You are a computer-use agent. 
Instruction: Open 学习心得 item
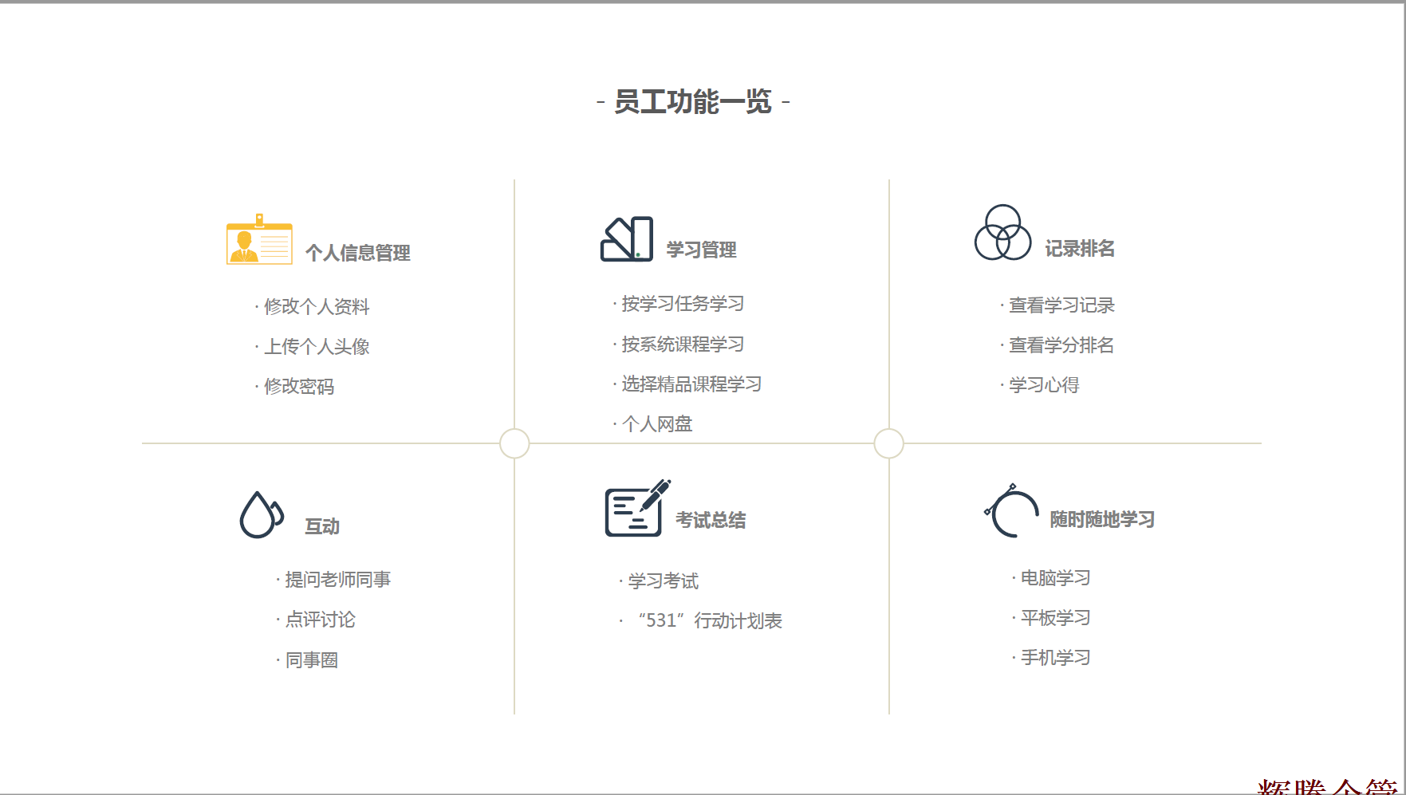coord(1044,385)
